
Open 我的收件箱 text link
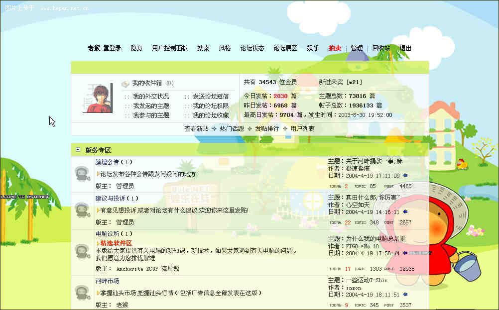(147, 83)
